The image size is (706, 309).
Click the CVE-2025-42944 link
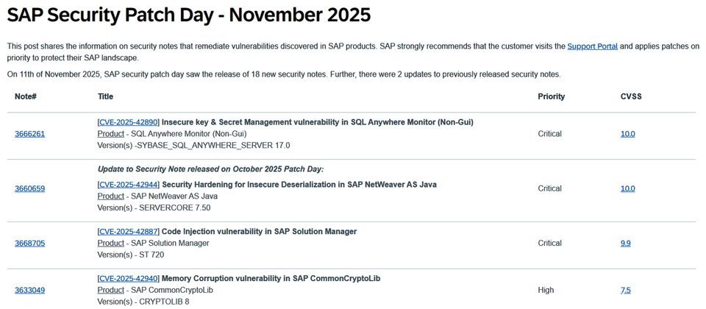128,185
